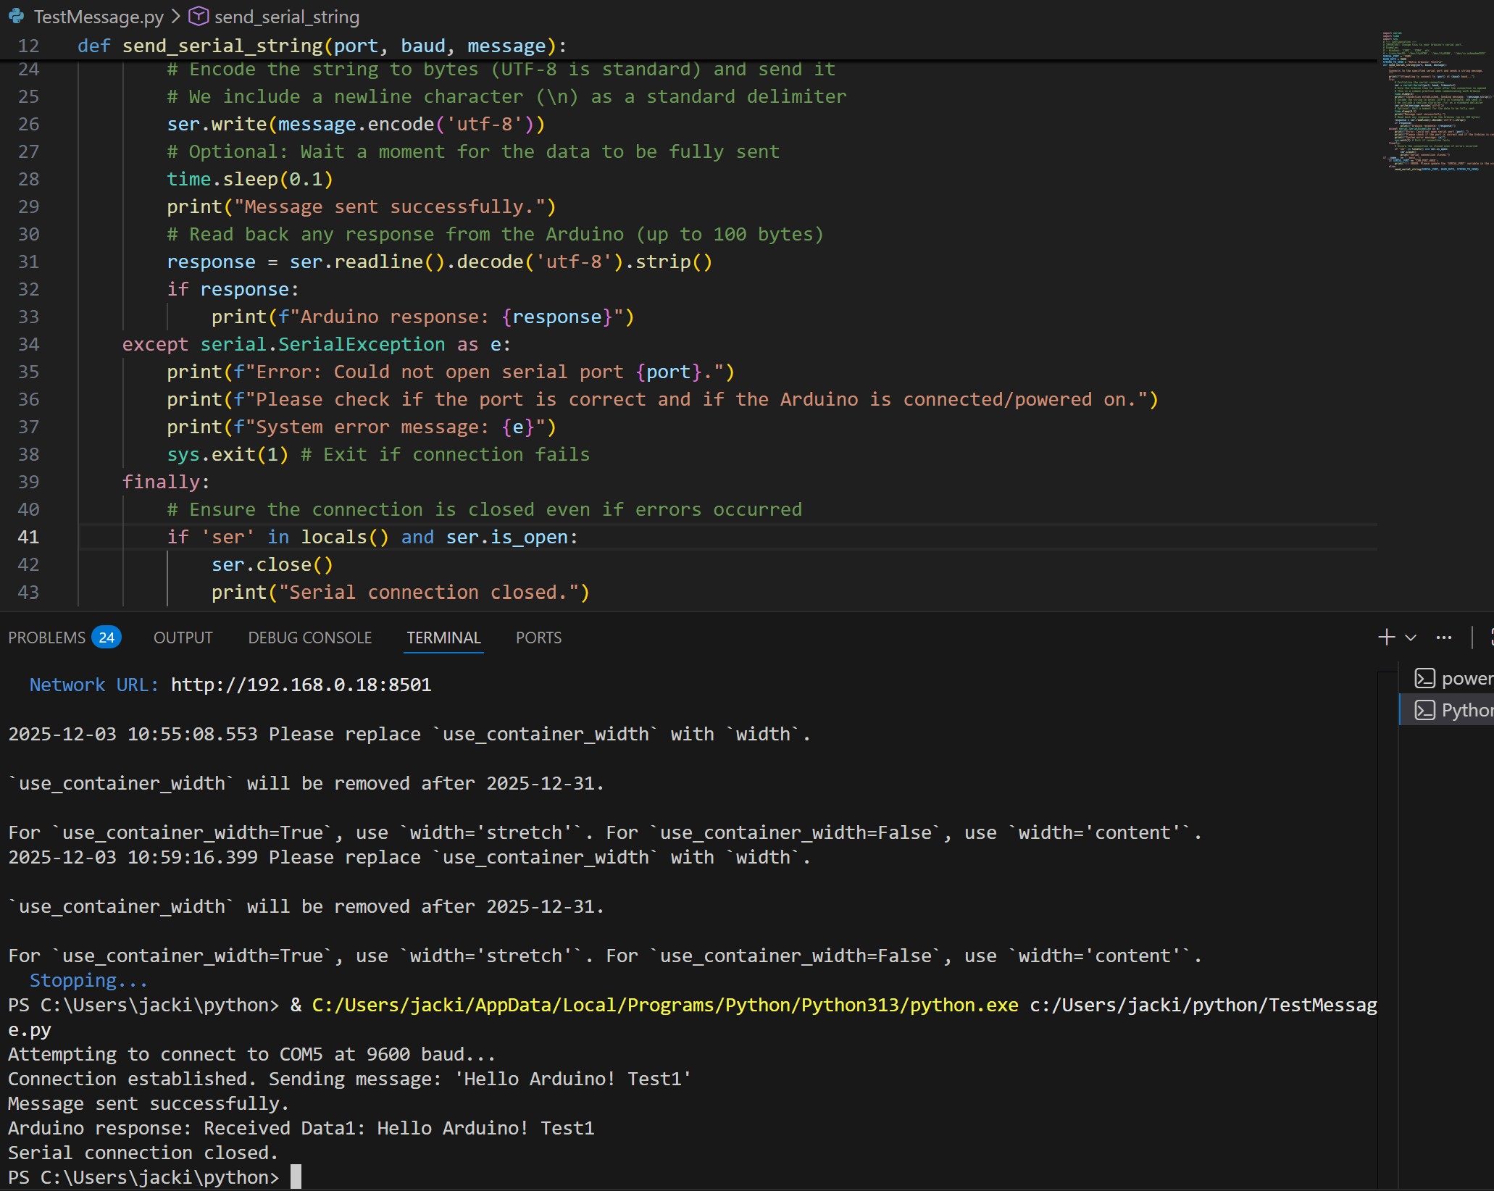Click the new terminal plus icon

[x=1386, y=637]
